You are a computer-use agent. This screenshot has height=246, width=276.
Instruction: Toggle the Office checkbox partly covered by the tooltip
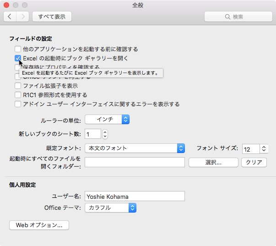17,77
